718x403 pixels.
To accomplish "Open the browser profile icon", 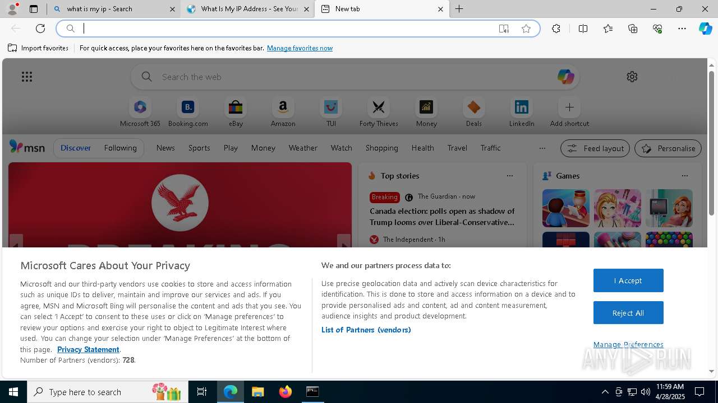I will (x=12, y=9).
